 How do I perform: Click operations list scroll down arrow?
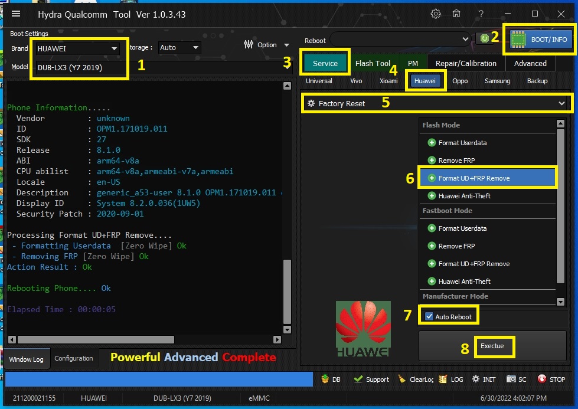560,302
